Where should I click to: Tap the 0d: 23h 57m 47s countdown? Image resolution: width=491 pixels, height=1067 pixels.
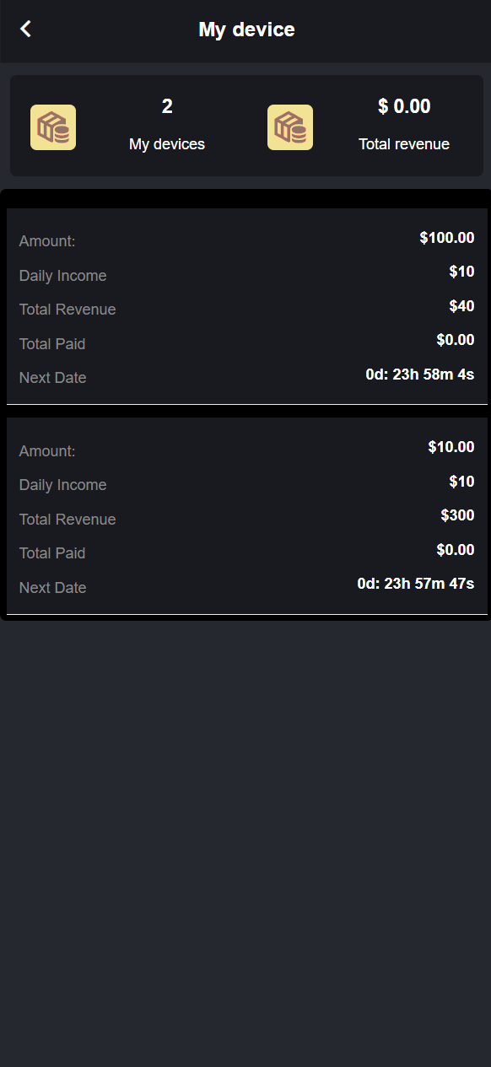tap(416, 584)
